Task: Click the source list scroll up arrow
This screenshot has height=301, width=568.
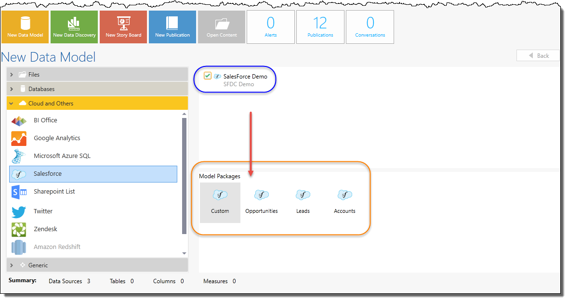Action: [184, 114]
